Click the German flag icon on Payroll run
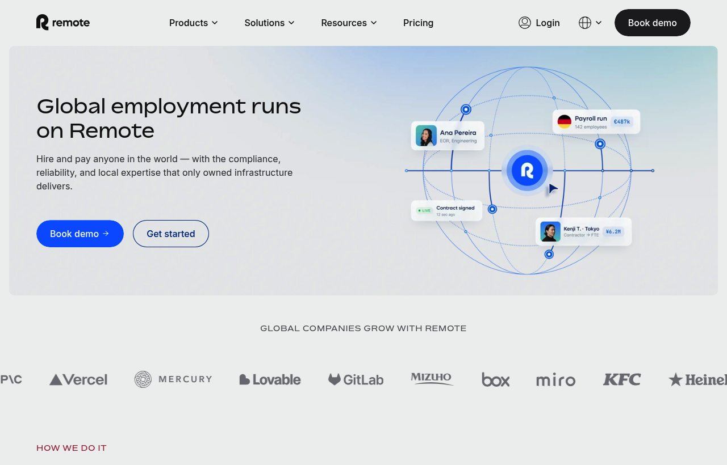 click(x=564, y=121)
